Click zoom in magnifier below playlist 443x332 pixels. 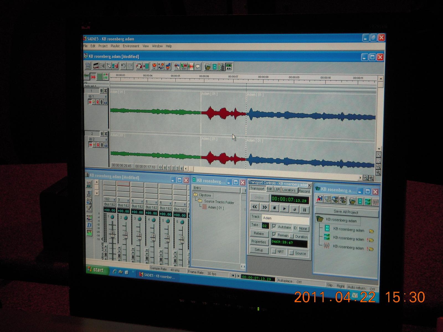point(371,178)
